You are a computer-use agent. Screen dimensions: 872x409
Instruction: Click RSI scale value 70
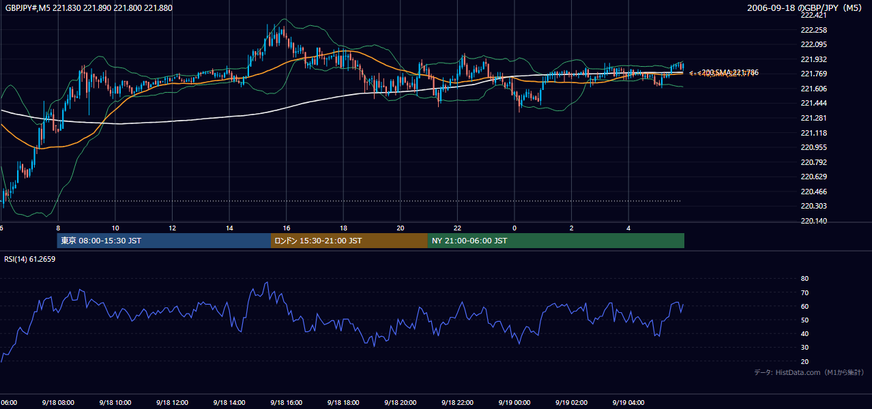pyautogui.click(x=804, y=292)
